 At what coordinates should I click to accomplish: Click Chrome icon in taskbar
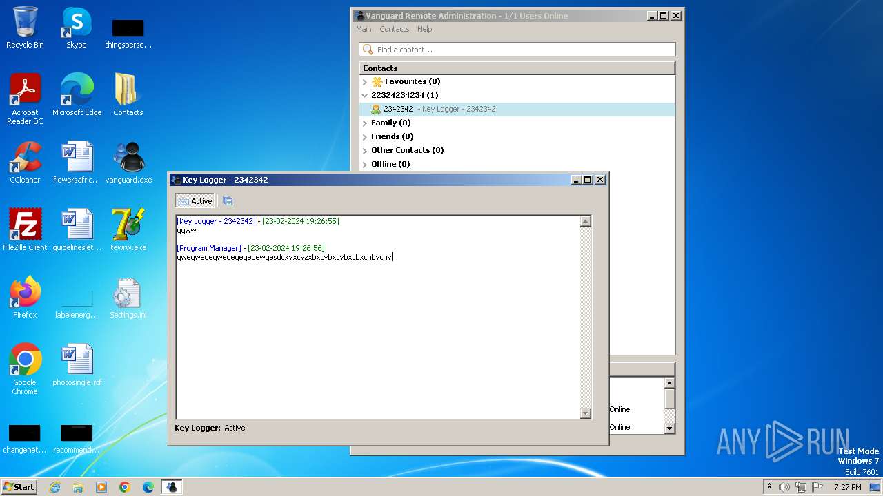click(125, 487)
